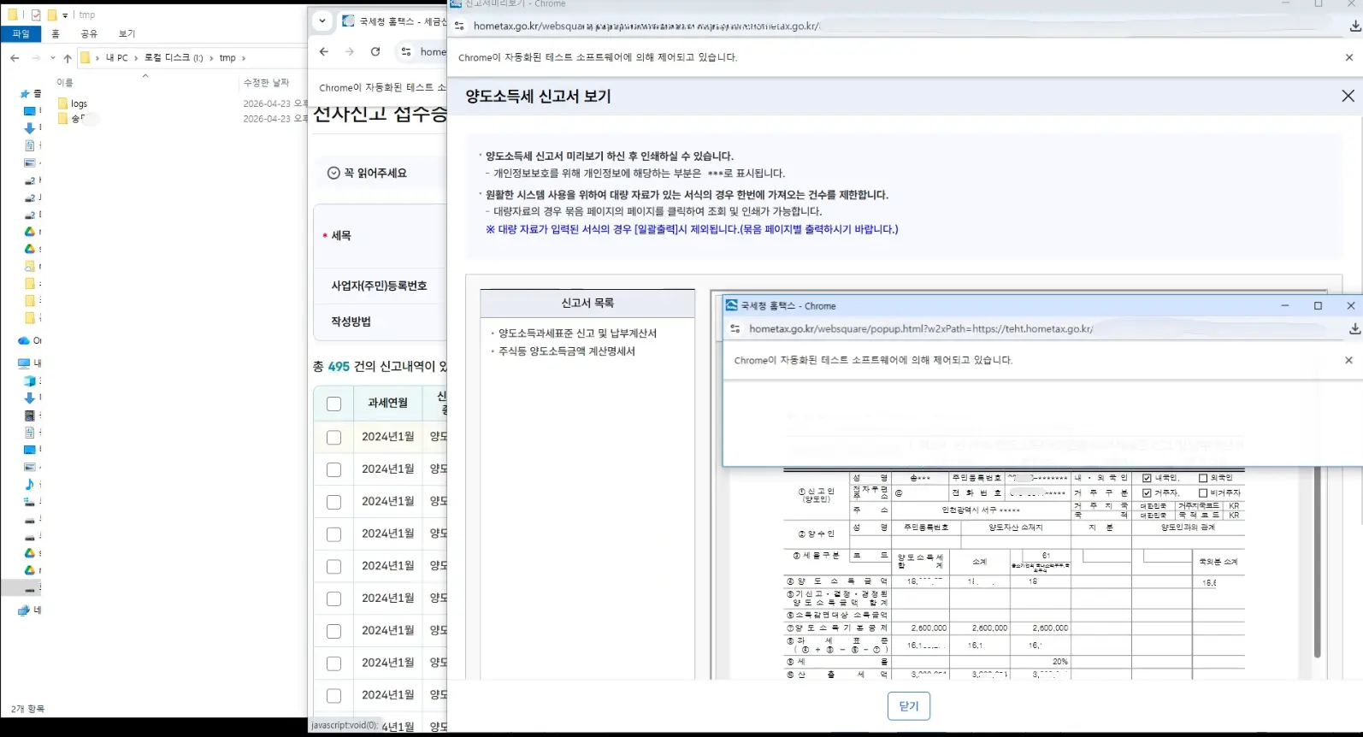This screenshot has width=1363, height=737.
Task: Toggle the 외국인 checkbox in the form
Action: coord(1203,478)
